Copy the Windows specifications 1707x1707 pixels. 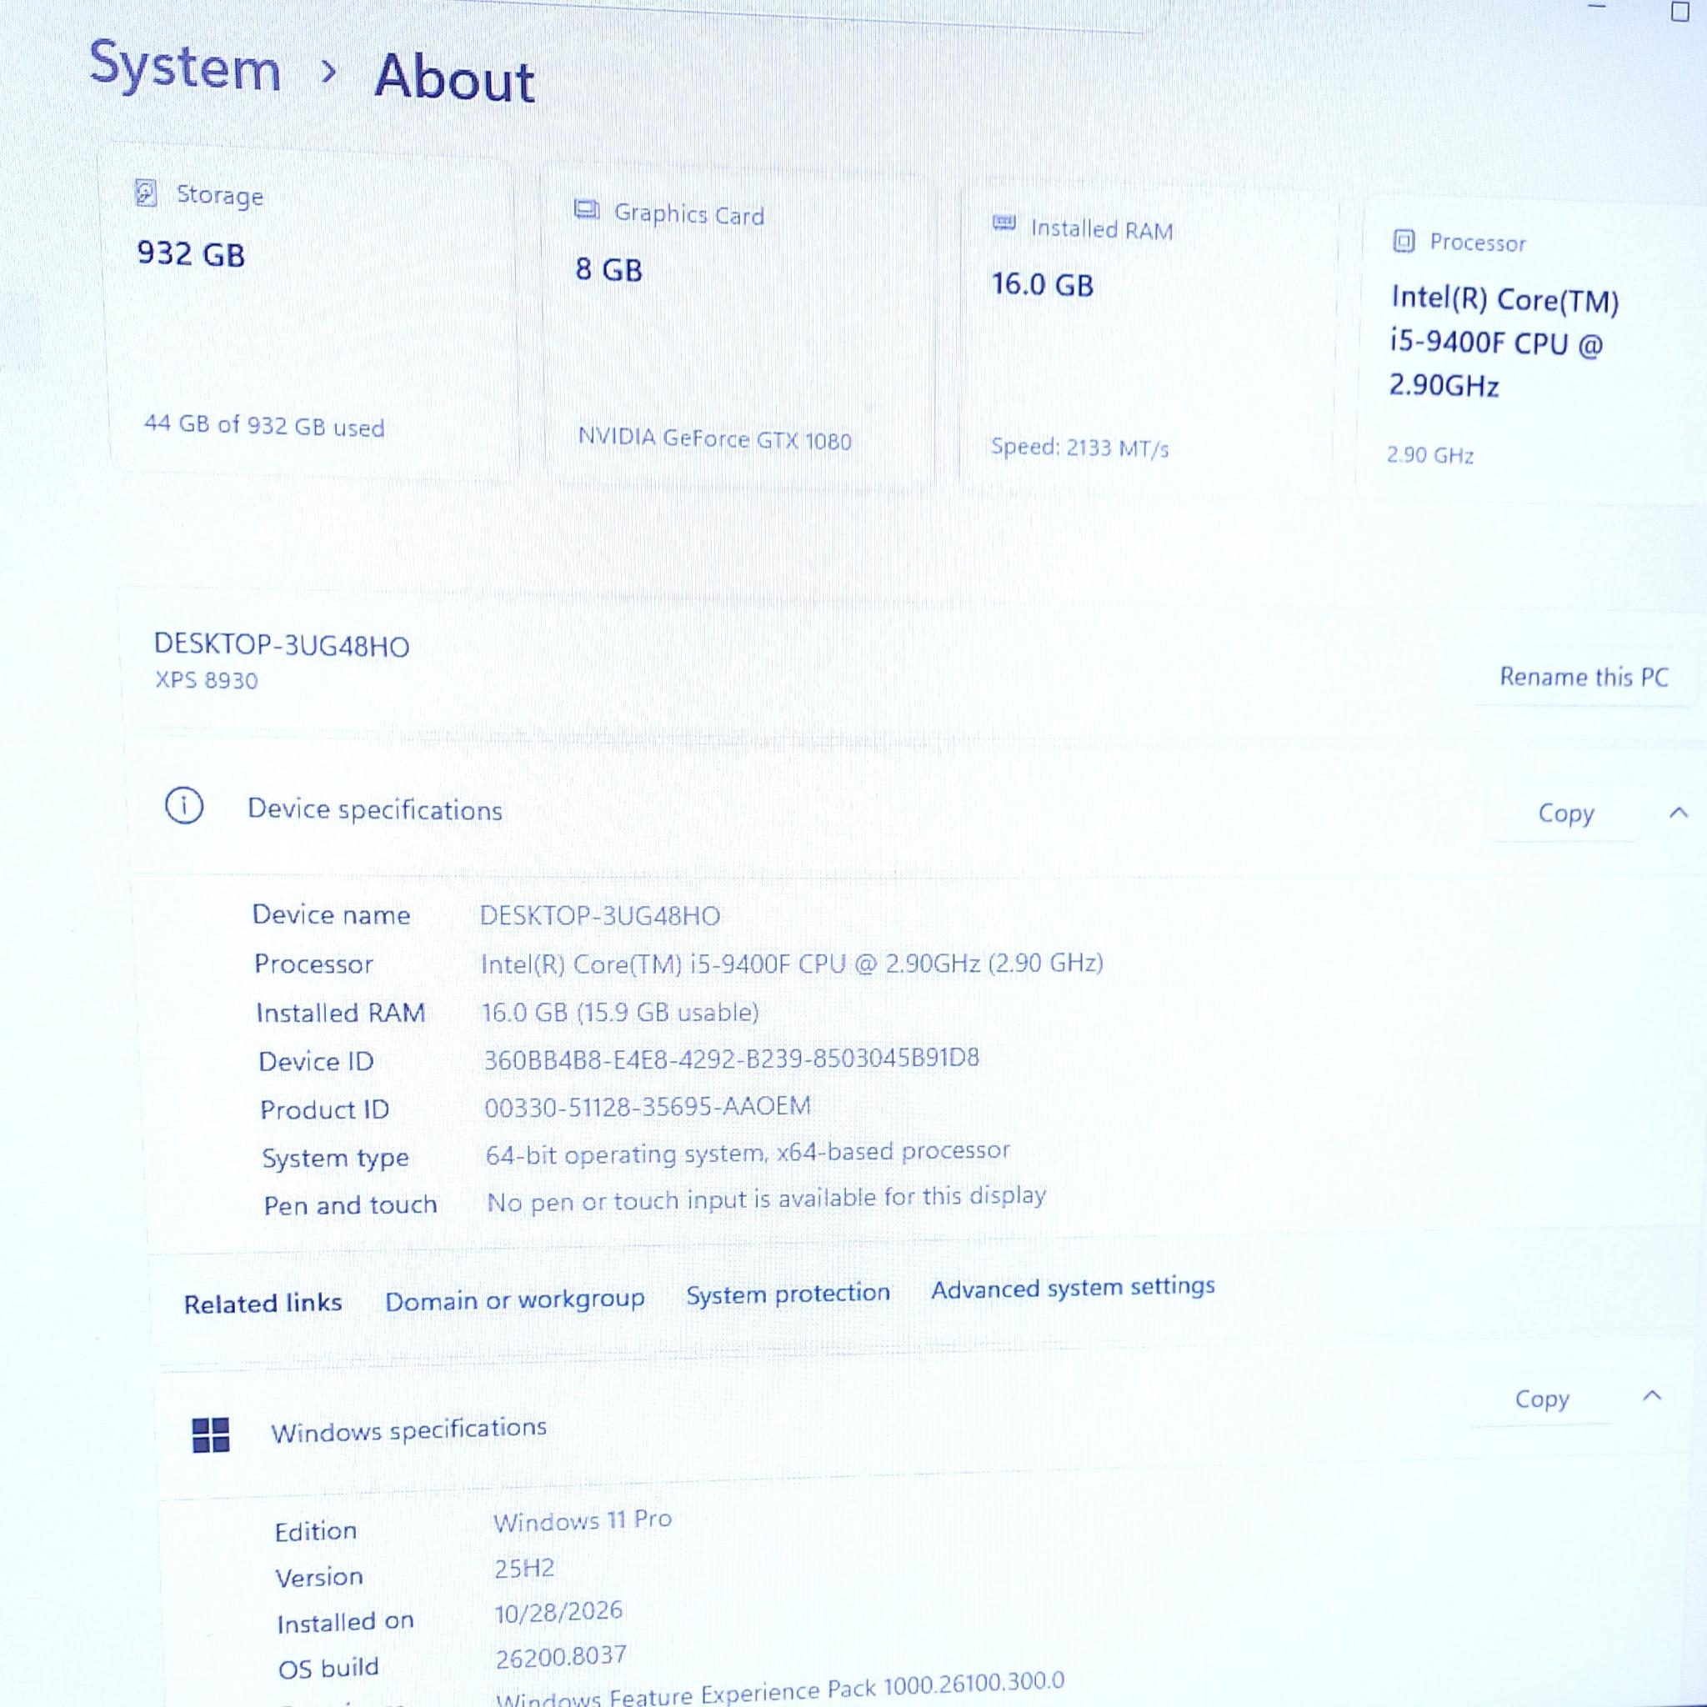point(1542,1399)
